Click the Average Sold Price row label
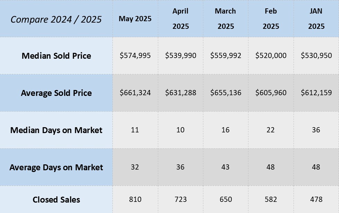 [x=56, y=93]
